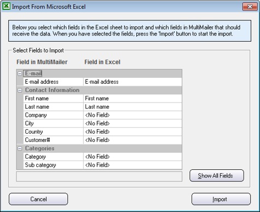Open Excel field for Last name row
Image resolution: width=260 pixels, height=212 pixels.
(132, 107)
